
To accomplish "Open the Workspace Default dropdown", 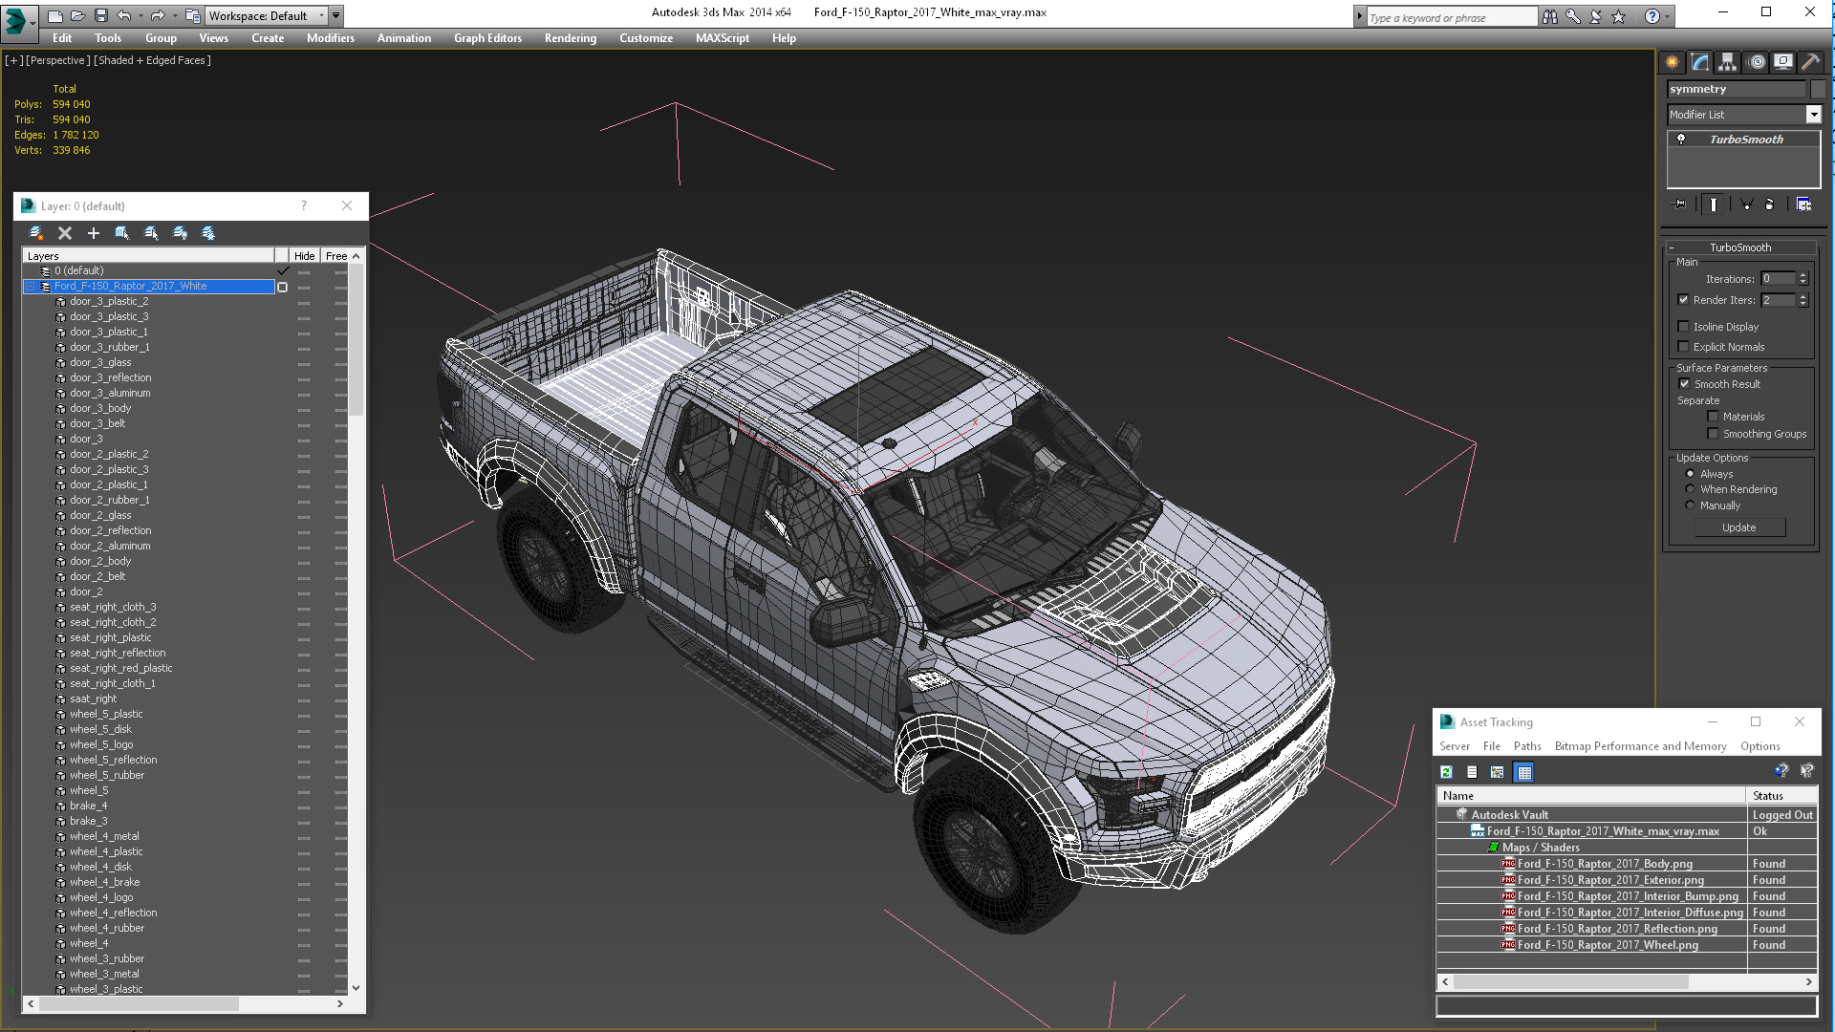I will tap(267, 15).
